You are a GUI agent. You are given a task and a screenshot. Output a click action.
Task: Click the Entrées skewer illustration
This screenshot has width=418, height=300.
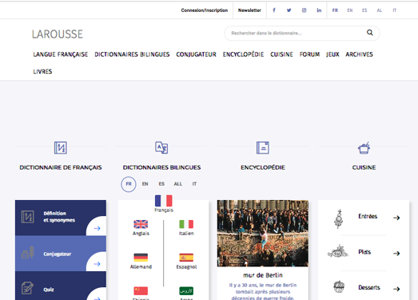coord(339,219)
